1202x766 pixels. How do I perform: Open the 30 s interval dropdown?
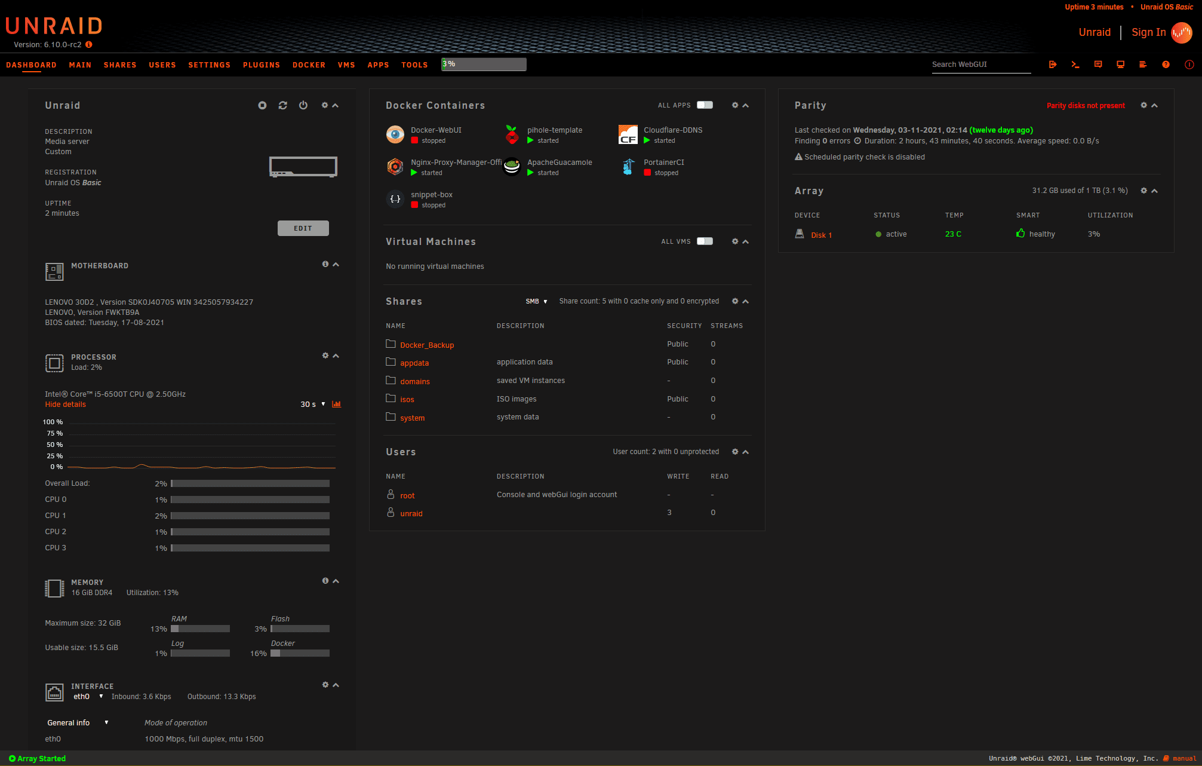(312, 405)
